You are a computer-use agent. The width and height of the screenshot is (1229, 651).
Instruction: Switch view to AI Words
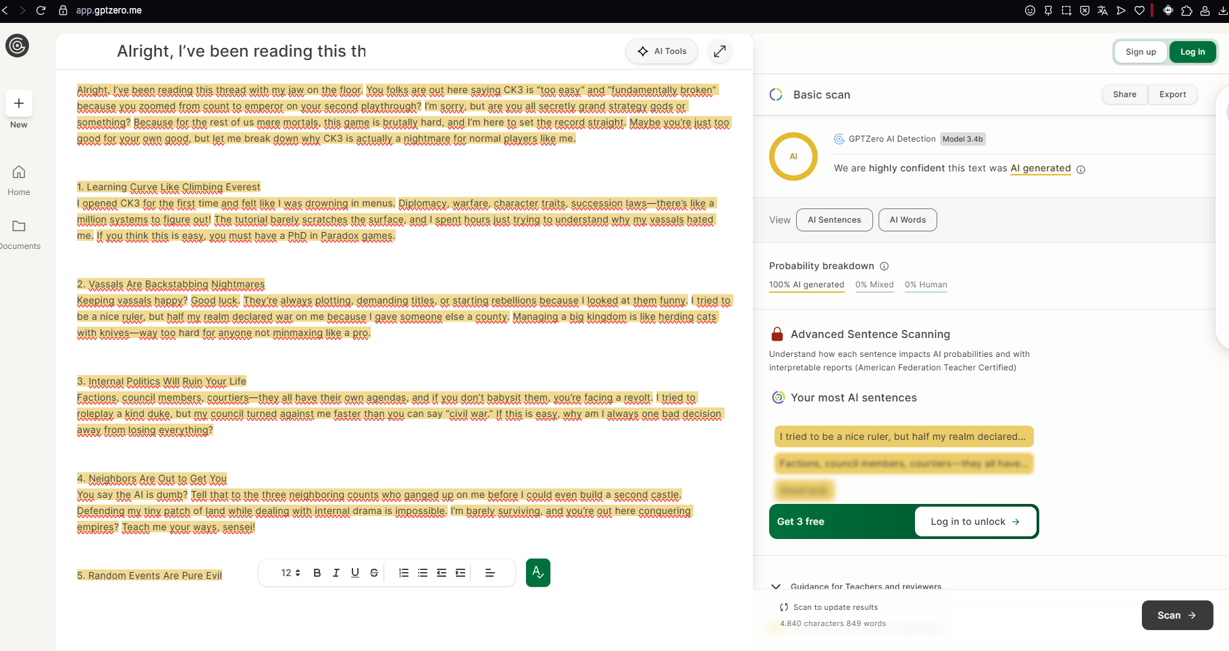(x=908, y=220)
